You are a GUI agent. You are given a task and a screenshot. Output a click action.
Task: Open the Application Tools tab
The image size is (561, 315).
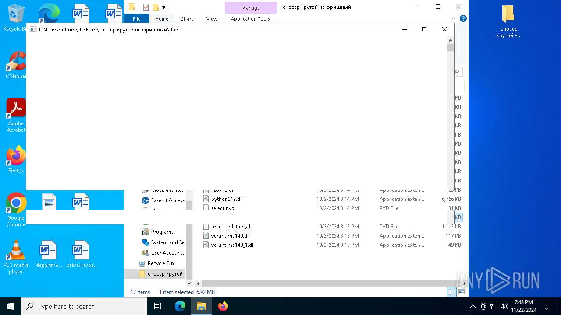[250, 19]
